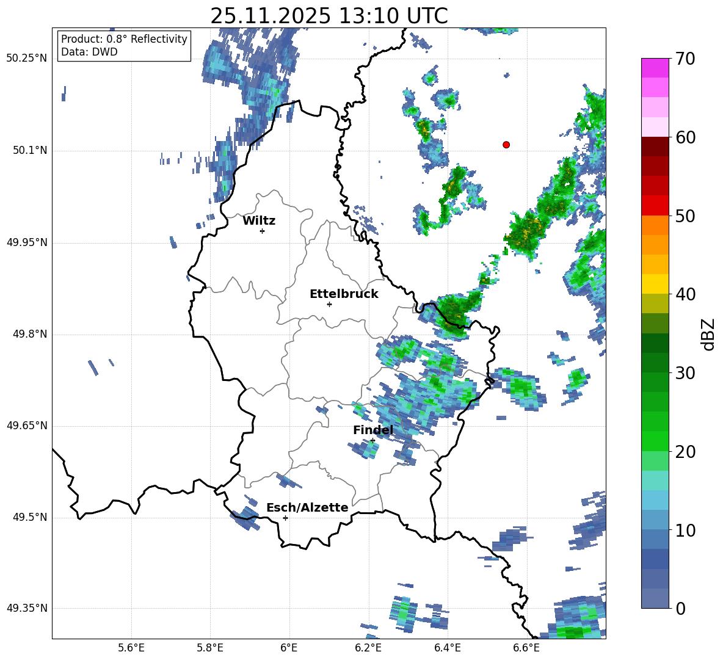Click the dark red colorbar swatch below 60
The width and height of the screenshot is (723, 660).
click(x=655, y=147)
